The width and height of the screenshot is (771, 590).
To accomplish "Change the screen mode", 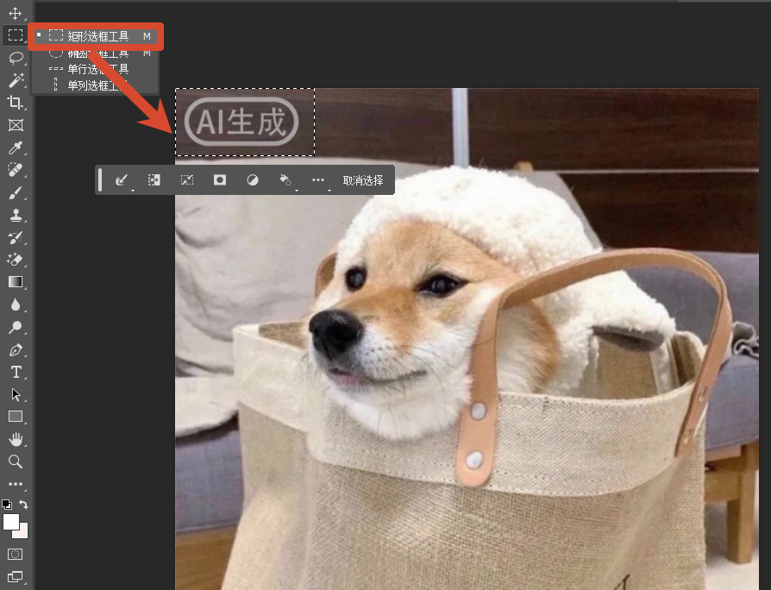I will (16, 576).
